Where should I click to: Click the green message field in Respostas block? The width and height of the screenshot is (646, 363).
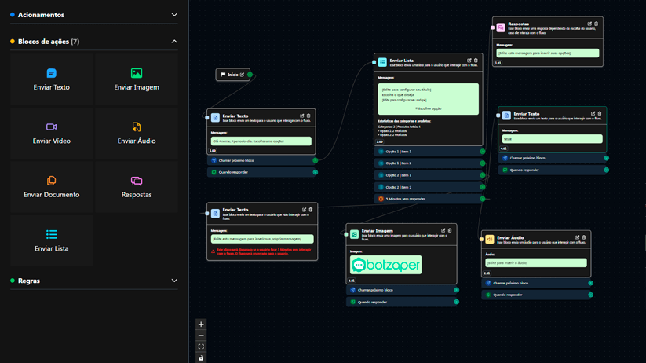548,53
